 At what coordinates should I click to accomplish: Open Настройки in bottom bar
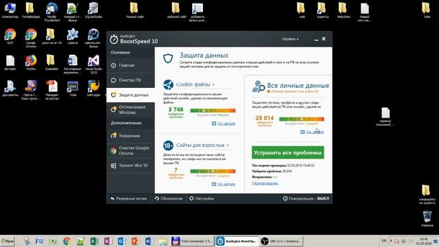point(202,198)
